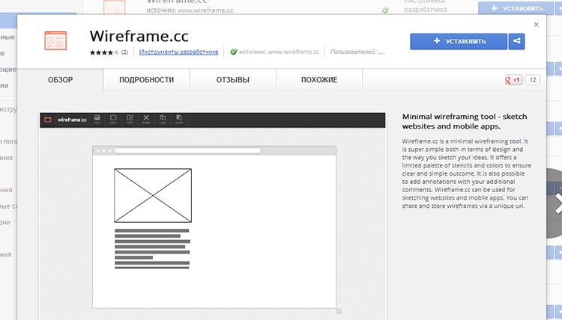Click the Google +1 button
Viewport: 562px width, 320px height.
click(x=513, y=80)
